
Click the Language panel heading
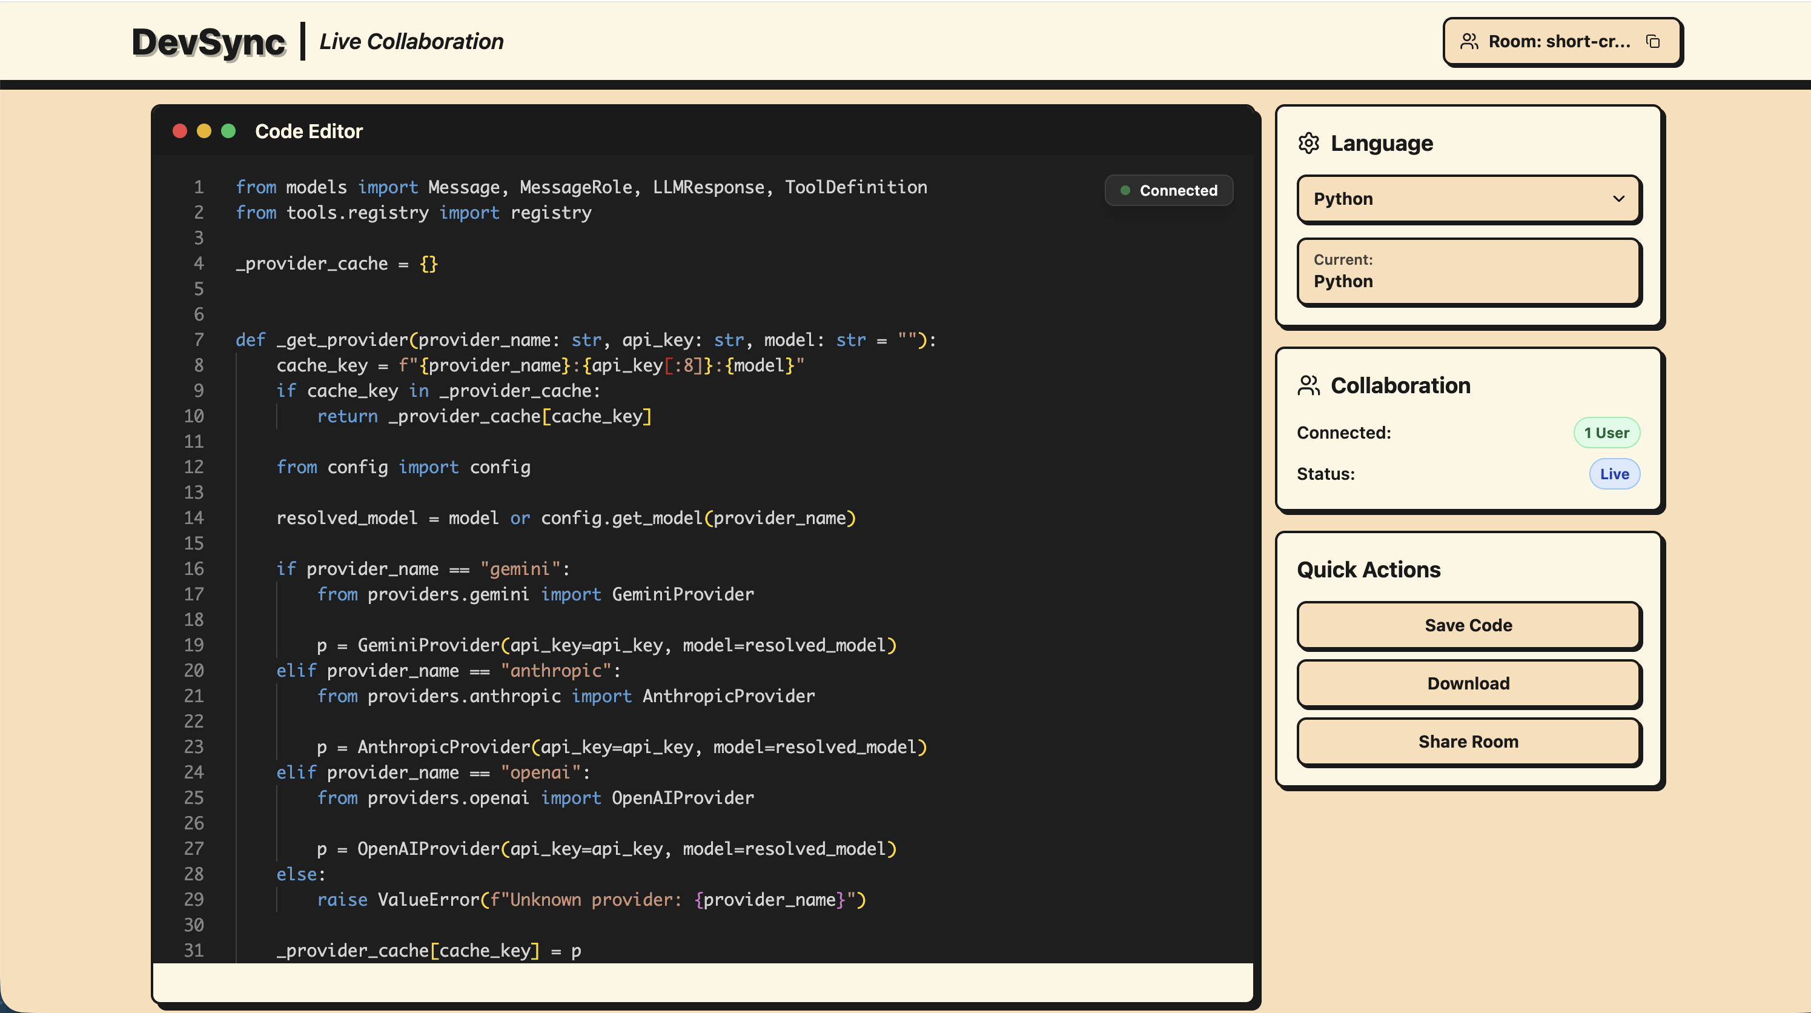click(1382, 144)
